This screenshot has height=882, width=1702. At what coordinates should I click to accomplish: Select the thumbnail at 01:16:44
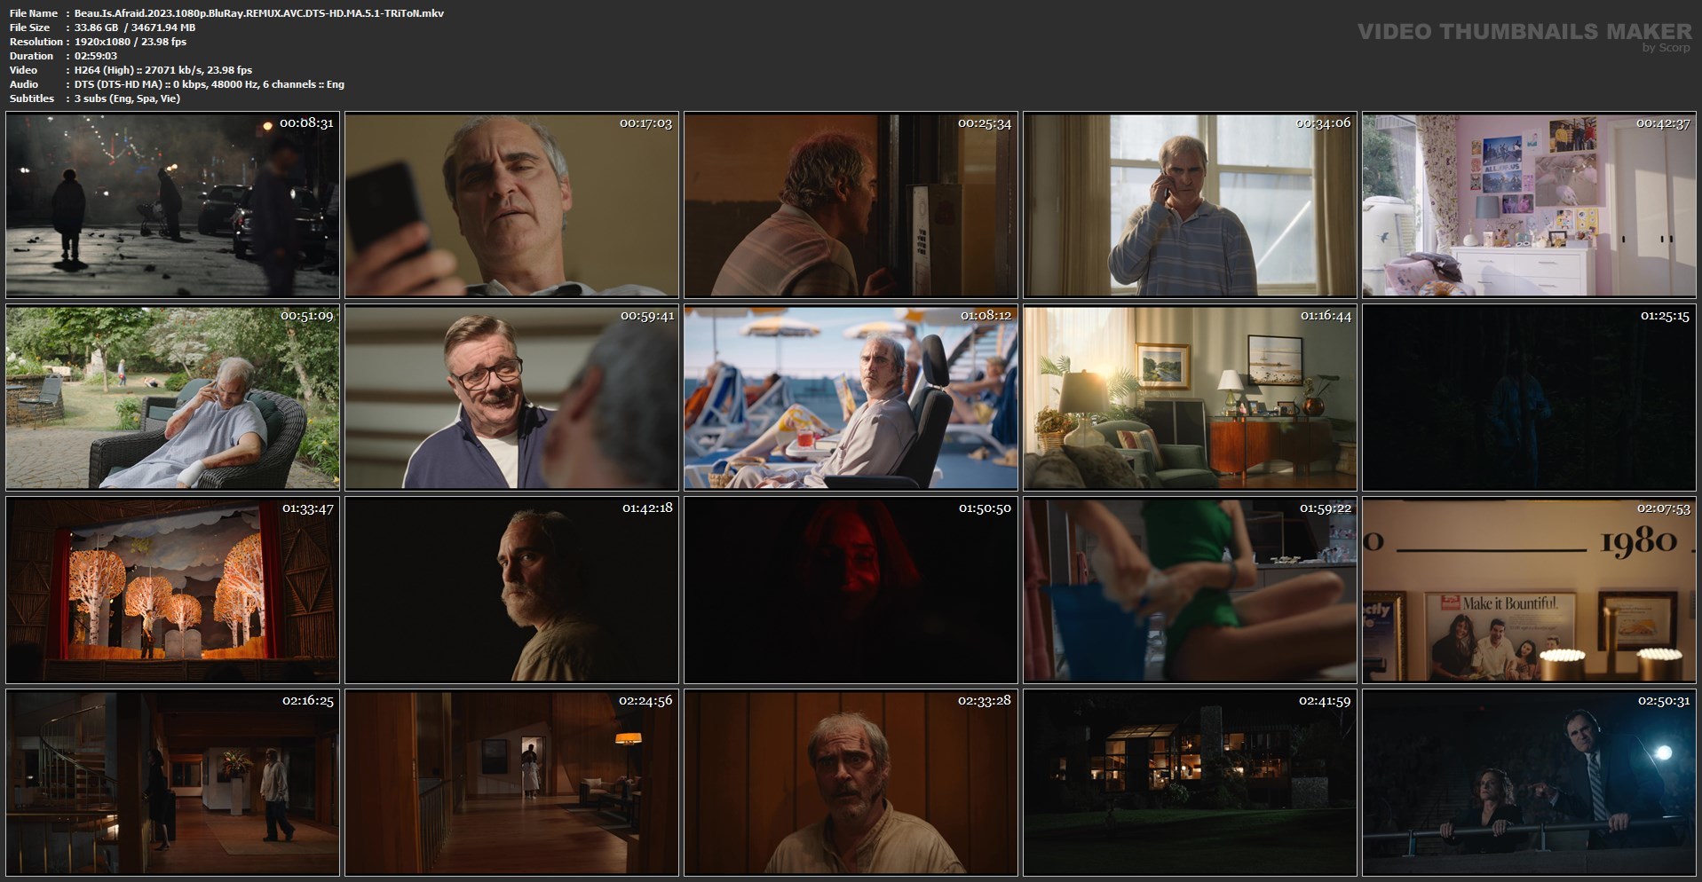pyautogui.click(x=1190, y=398)
